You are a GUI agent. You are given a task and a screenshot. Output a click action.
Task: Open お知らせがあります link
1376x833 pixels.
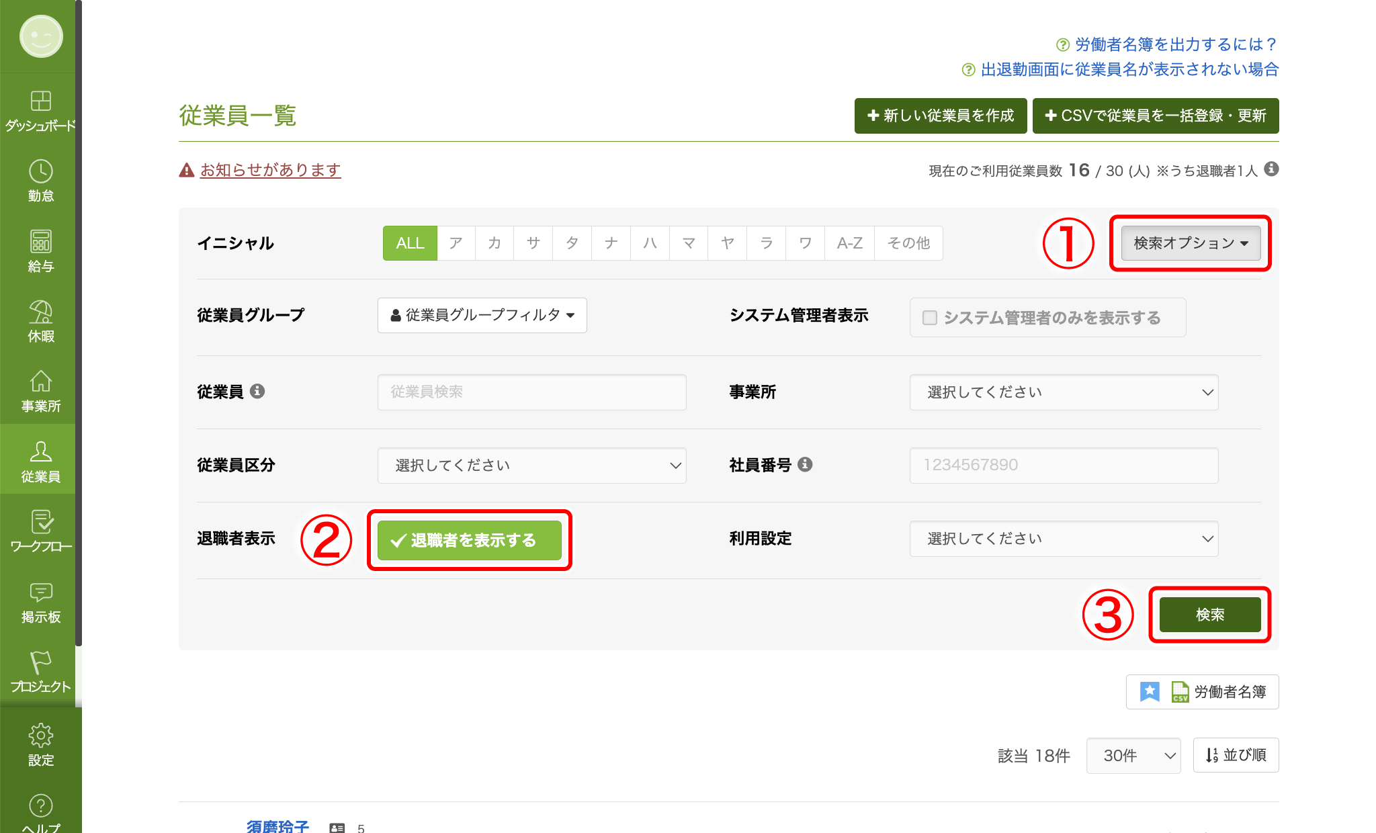click(271, 170)
